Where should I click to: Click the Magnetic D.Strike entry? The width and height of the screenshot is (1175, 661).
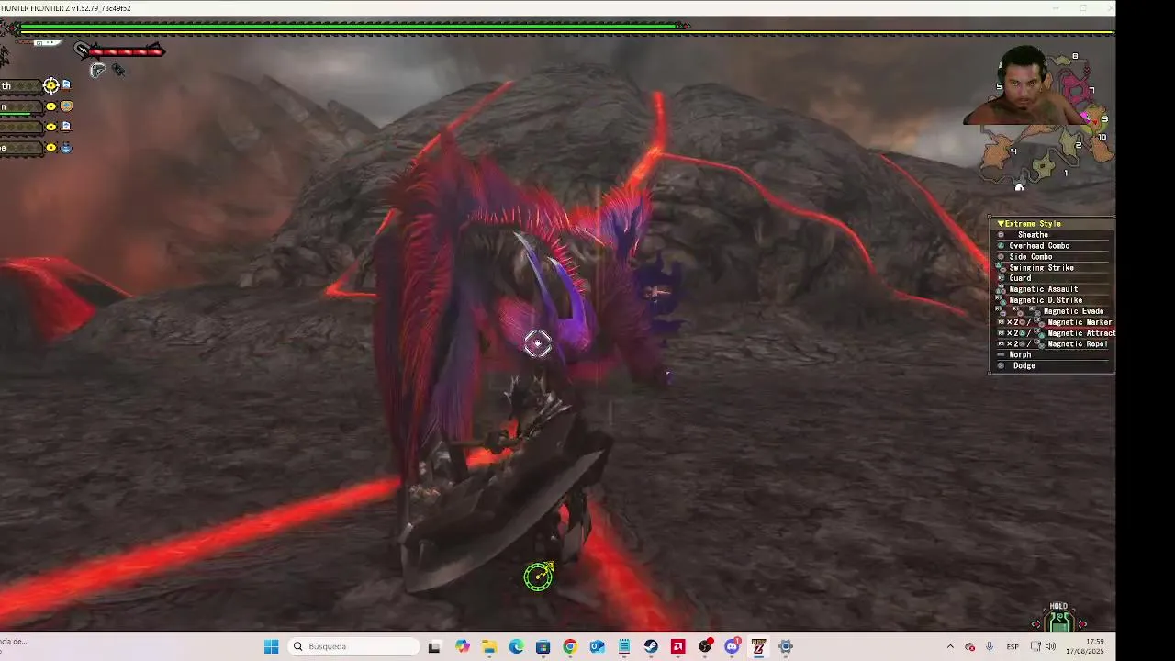tap(1046, 300)
